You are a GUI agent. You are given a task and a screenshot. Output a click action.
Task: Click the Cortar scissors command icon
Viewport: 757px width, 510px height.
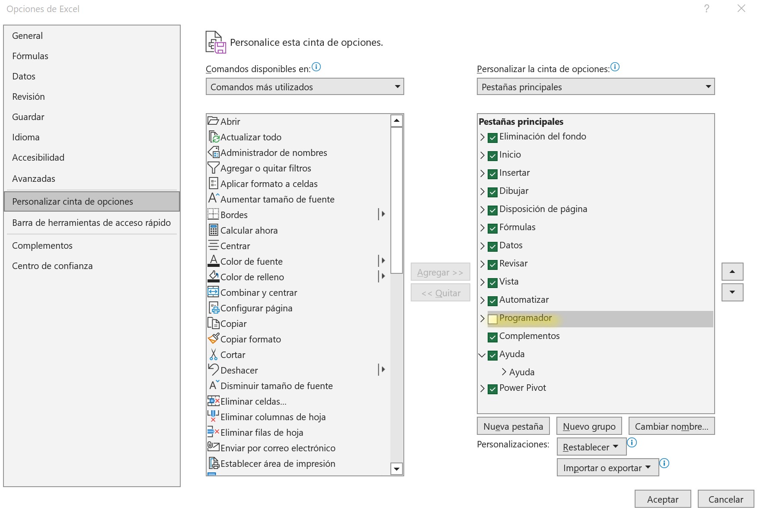click(213, 355)
